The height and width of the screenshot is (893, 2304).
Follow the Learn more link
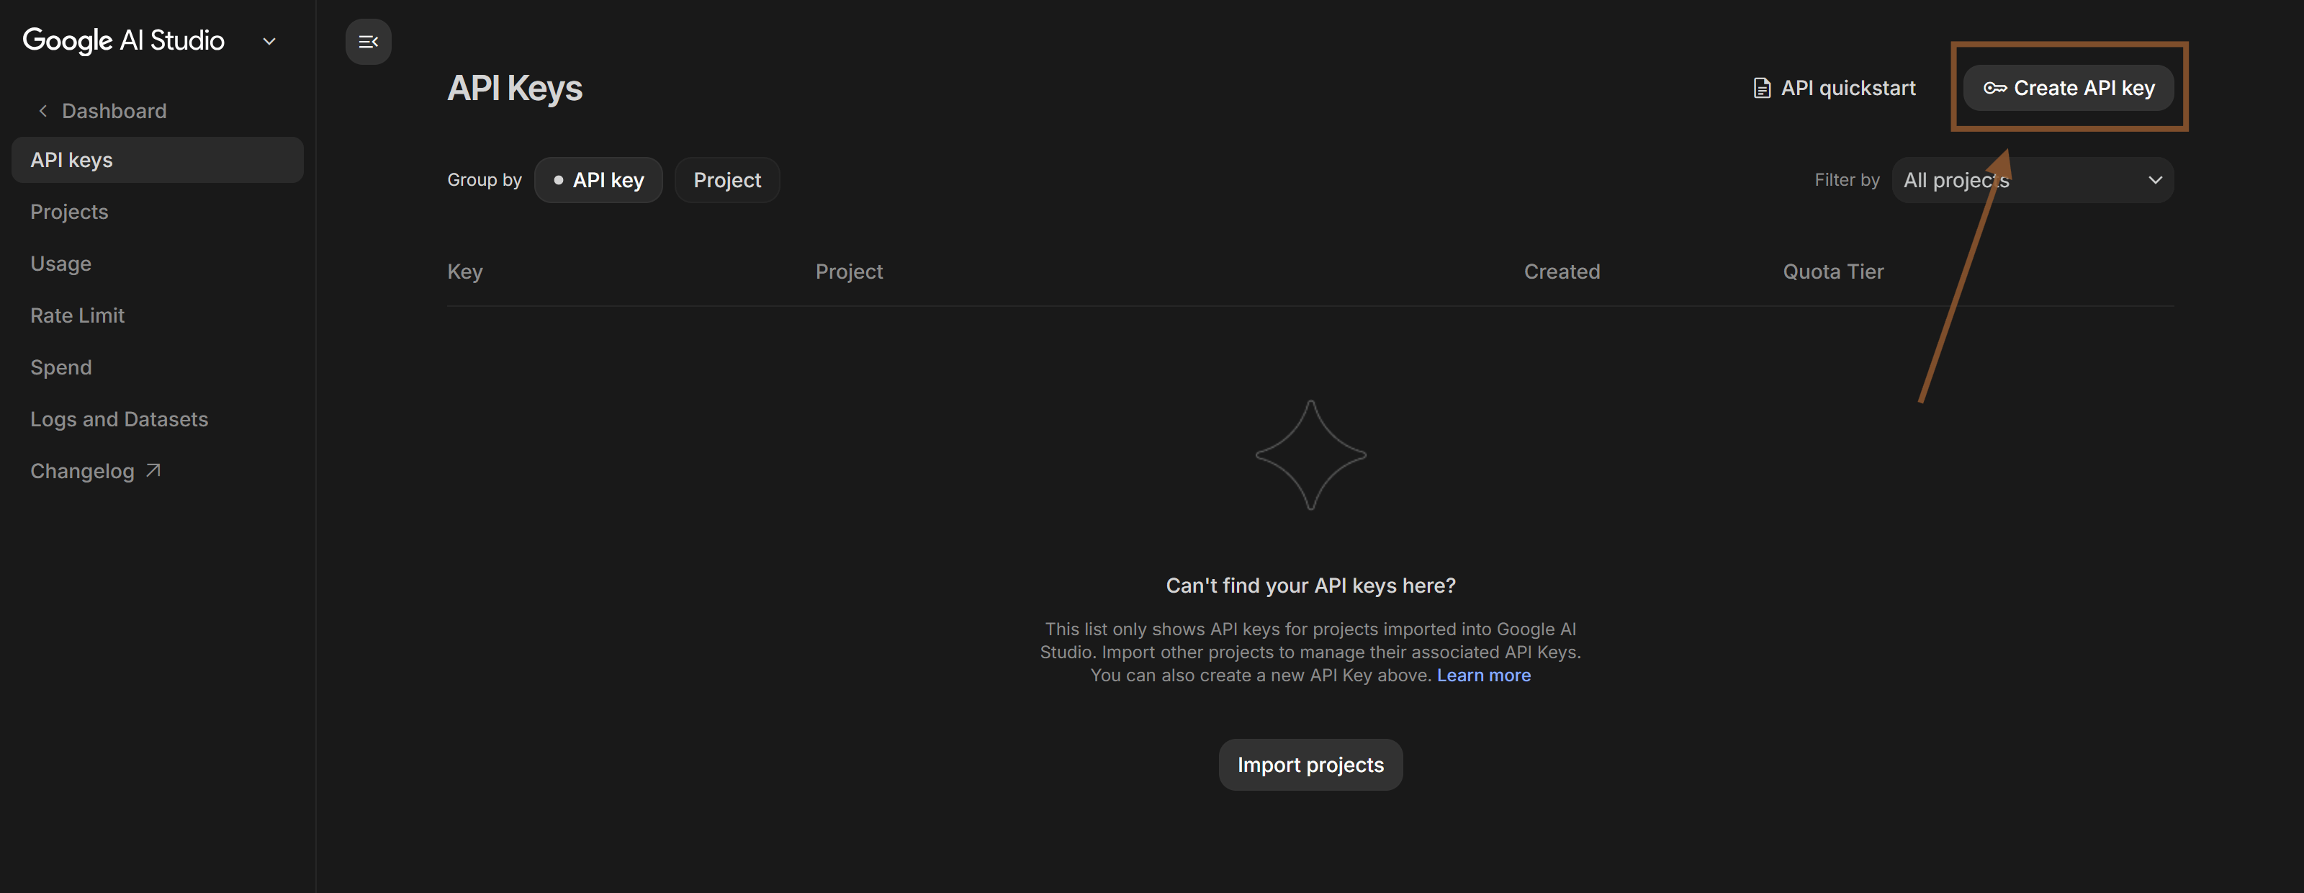point(1483,676)
